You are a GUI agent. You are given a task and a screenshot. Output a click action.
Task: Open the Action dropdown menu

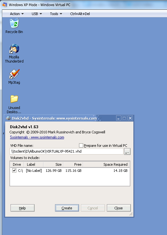[x=17, y=14]
